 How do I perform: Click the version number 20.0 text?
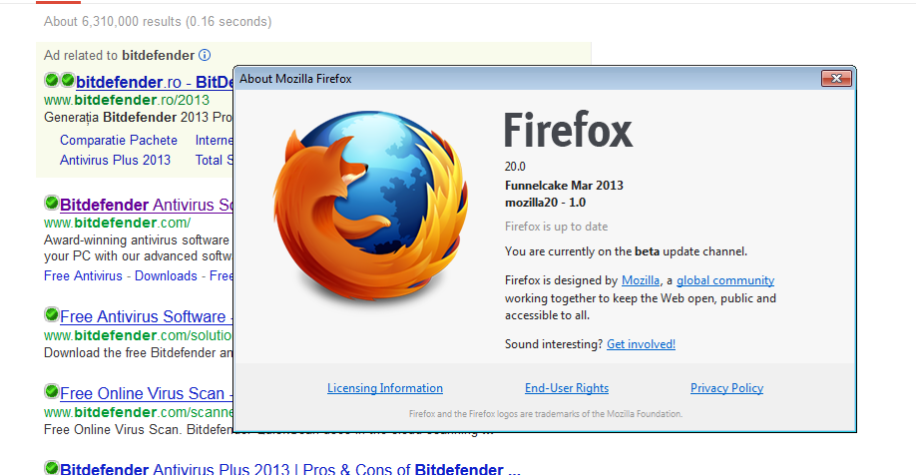click(515, 167)
